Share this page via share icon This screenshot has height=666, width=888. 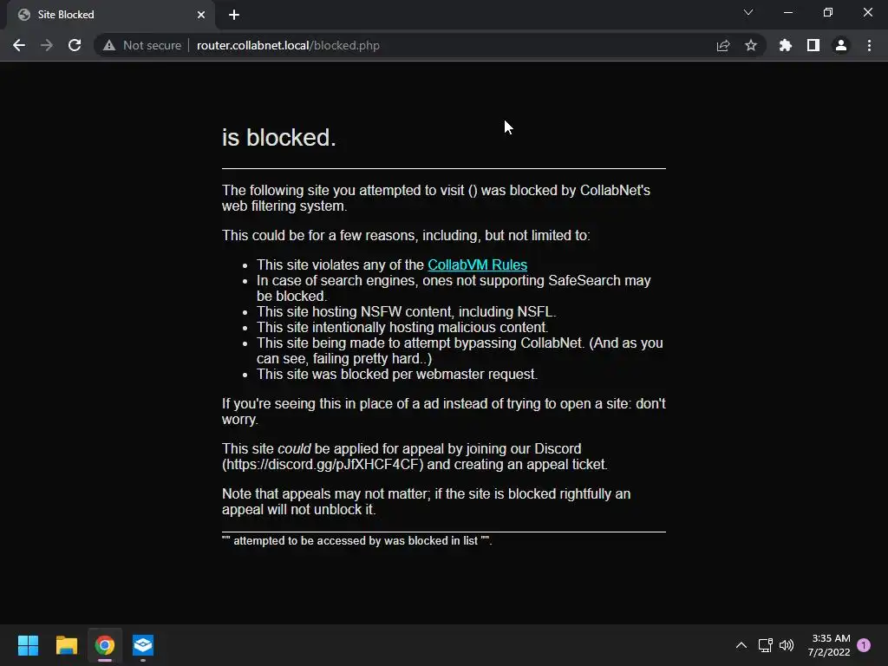[723, 45]
